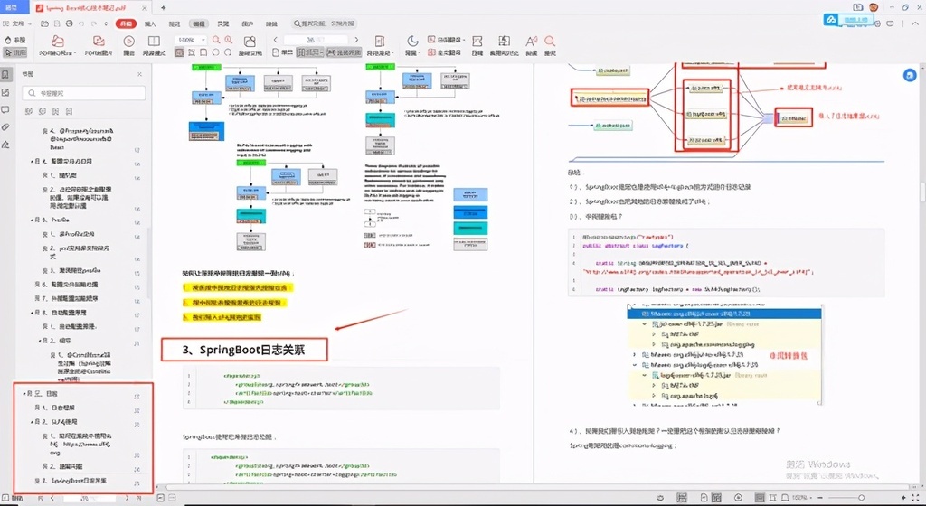Open the compress PDF tool
Screen dimensions: 926x506
(x=477, y=45)
